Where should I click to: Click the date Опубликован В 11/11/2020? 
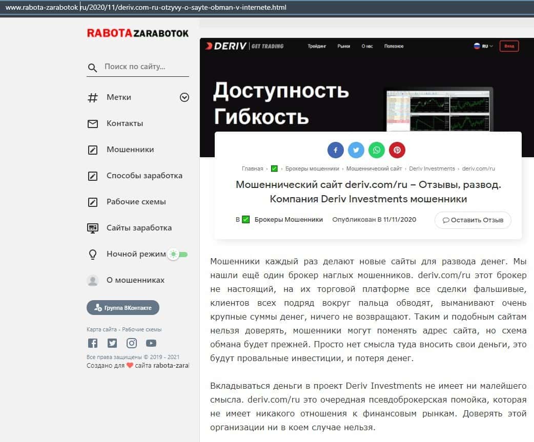[x=374, y=220]
